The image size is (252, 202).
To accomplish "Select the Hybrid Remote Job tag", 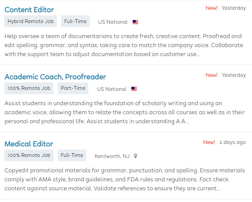I will pyautogui.click(x=31, y=21).
